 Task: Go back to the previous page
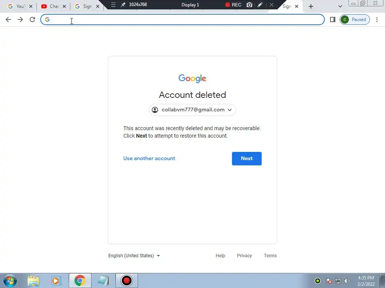[8, 19]
